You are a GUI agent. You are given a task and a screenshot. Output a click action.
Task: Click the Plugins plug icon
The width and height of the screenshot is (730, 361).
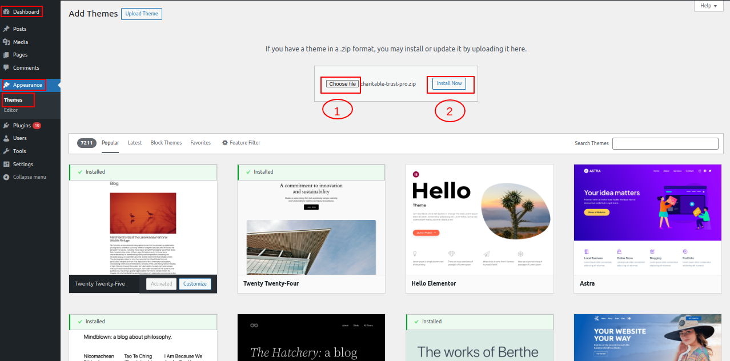6,125
